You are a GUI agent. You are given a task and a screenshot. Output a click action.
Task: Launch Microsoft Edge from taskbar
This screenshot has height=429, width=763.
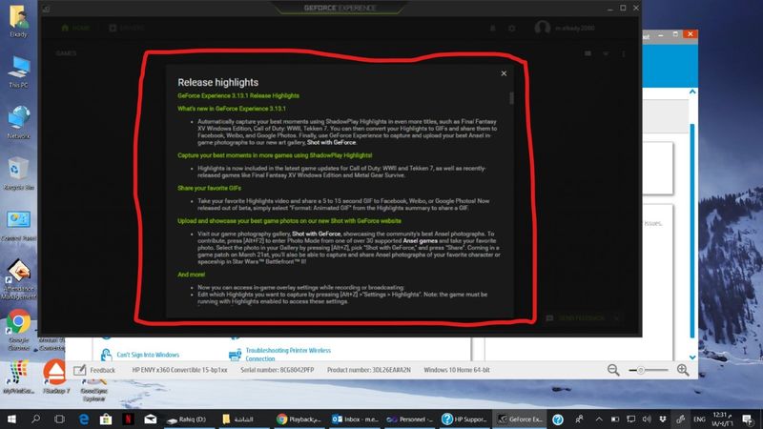point(84,419)
